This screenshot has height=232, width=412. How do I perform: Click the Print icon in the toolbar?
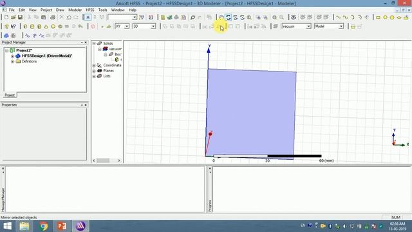coord(53,17)
